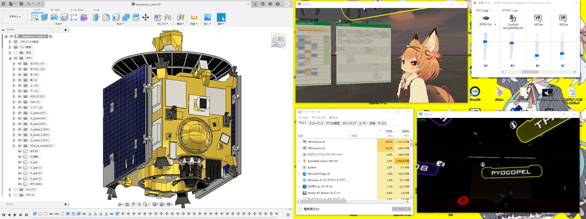Sort Task Manager by メモリ column

pyautogui.click(x=402, y=133)
